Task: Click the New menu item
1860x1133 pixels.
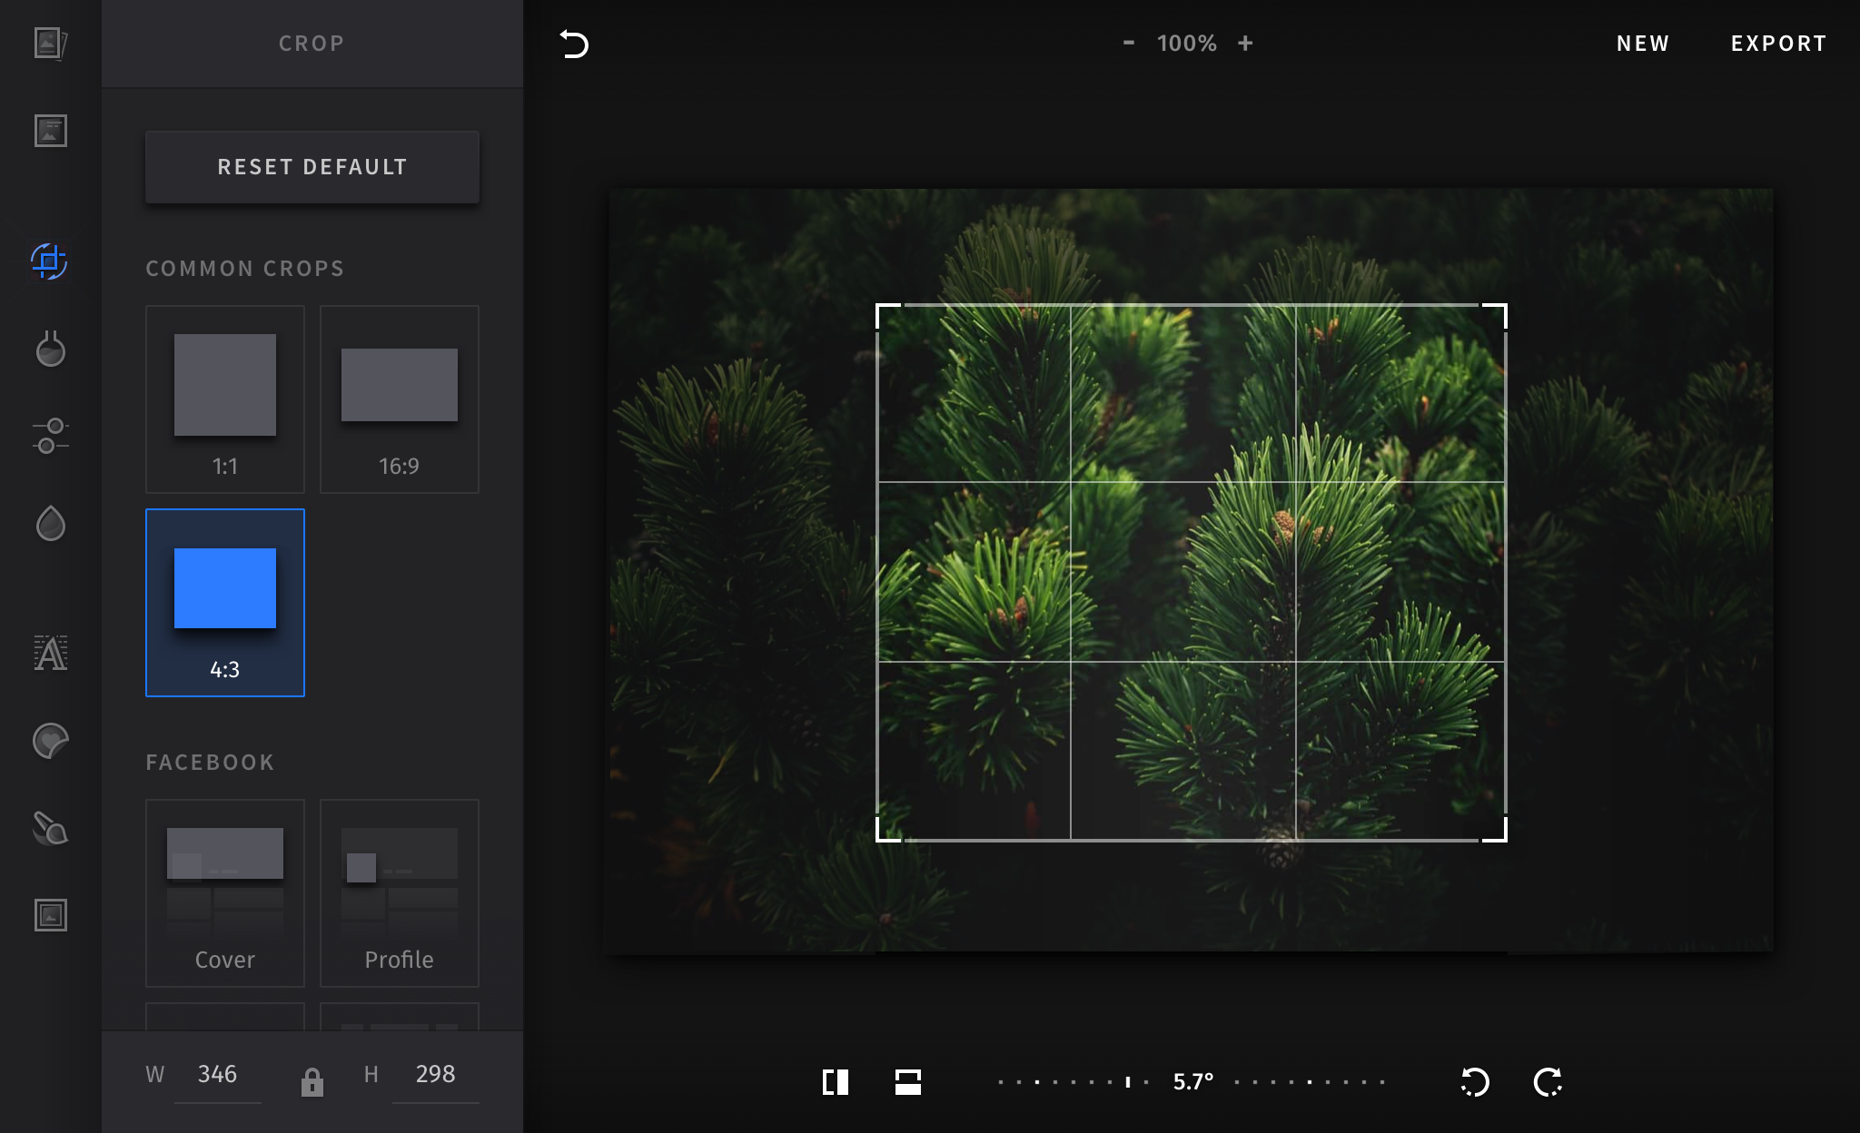Action: 1643,44
